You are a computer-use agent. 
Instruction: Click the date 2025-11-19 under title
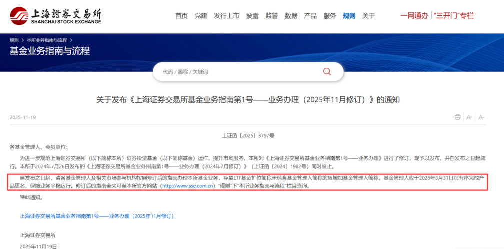[x=23, y=117]
